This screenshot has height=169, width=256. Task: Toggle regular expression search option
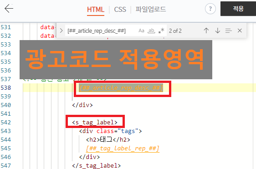(161, 31)
